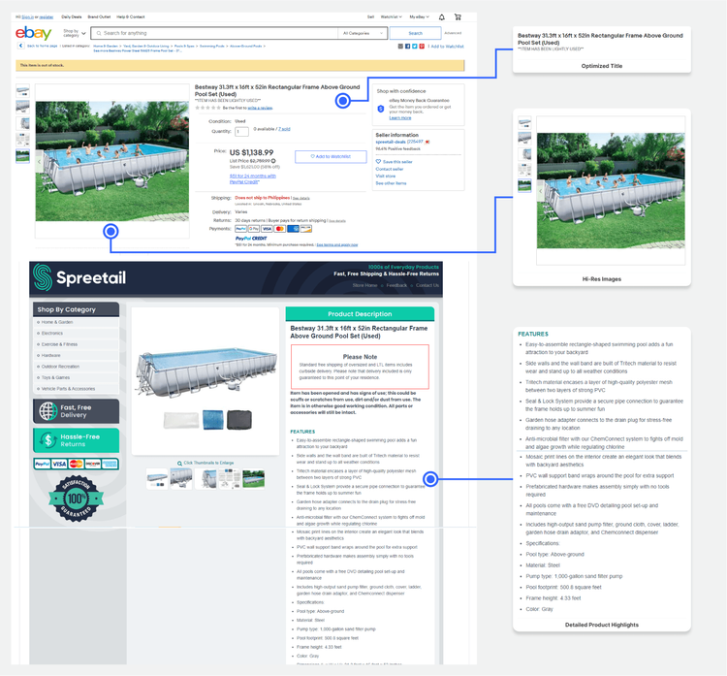Click the Spreetail logo in the banner
Image resolution: width=727 pixels, height=676 pixels.
pyautogui.click(x=79, y=277)
